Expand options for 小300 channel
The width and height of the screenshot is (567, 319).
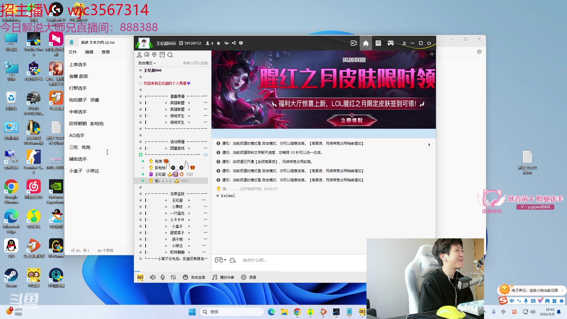tap(205, 220)
